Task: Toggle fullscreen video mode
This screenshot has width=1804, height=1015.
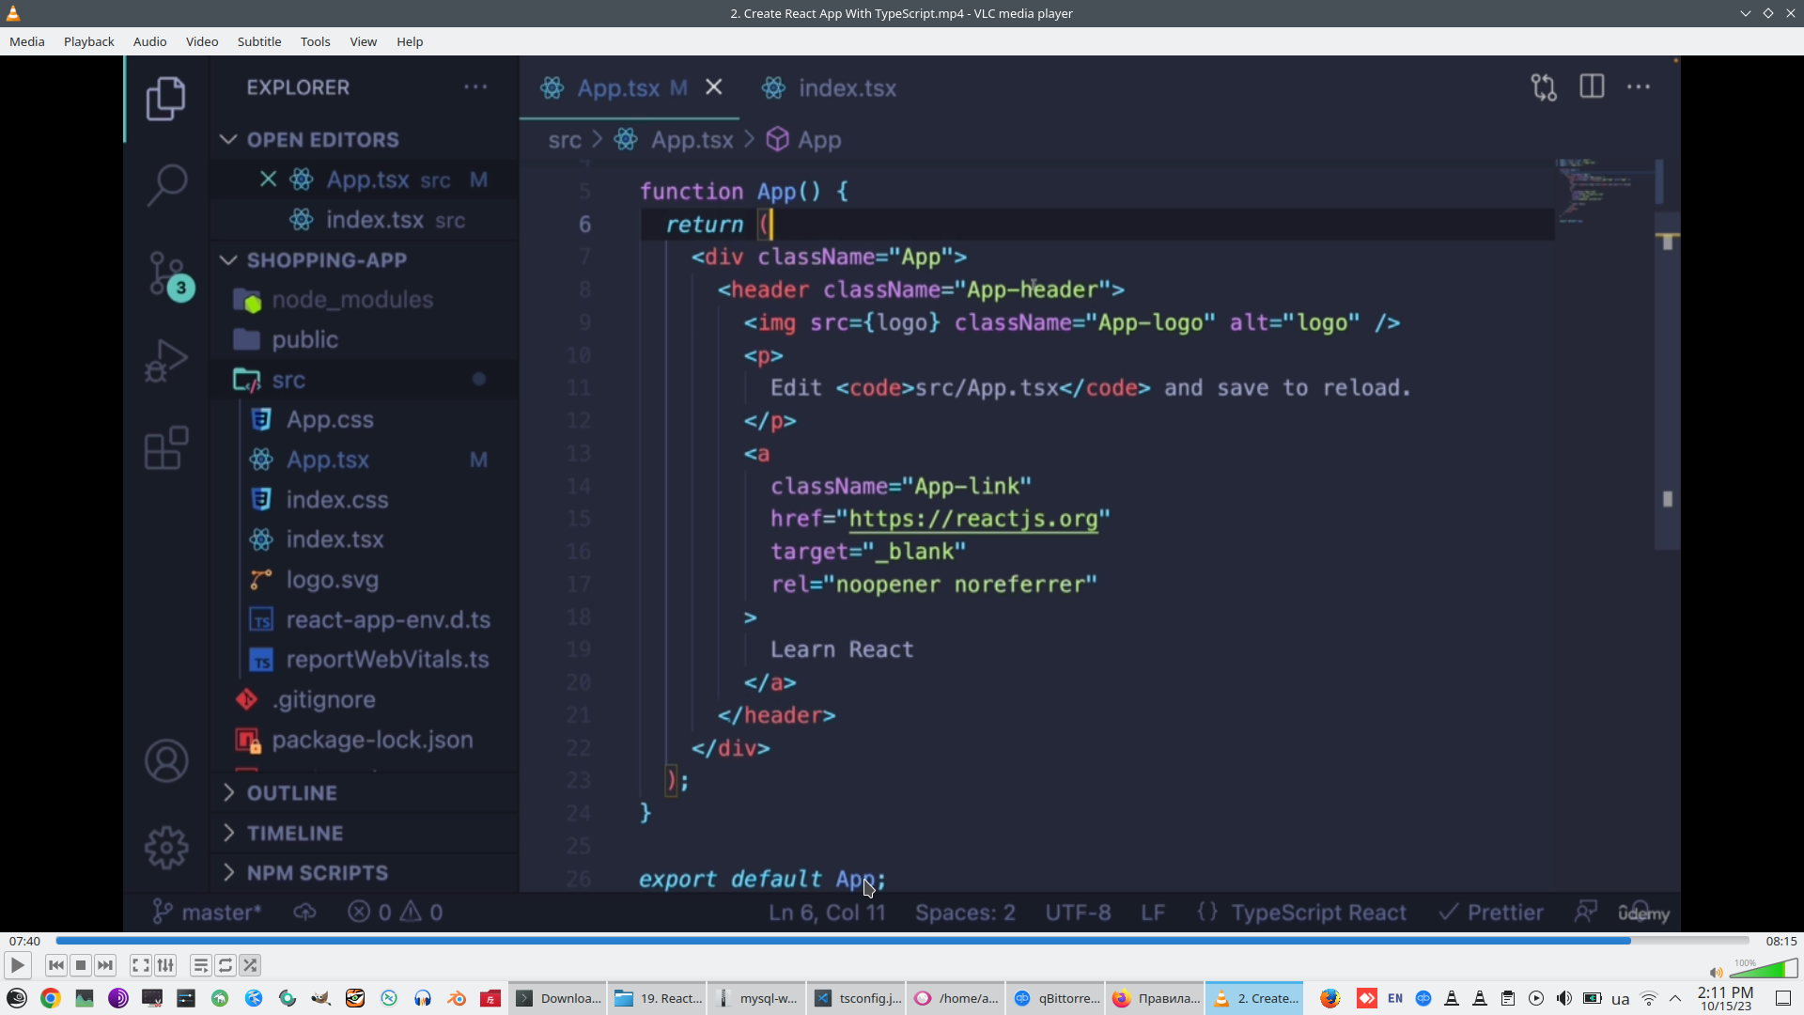Action: coord(140,965)
